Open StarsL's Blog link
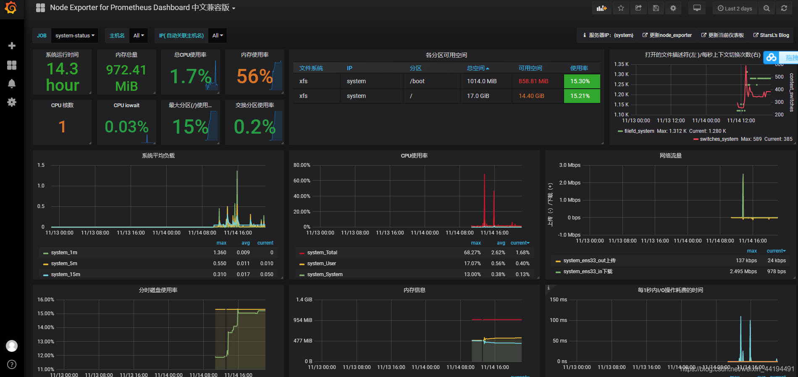Image resolution: width=798 pixels, height=377 pixels. pyautogui.click(x=771, y=35)
